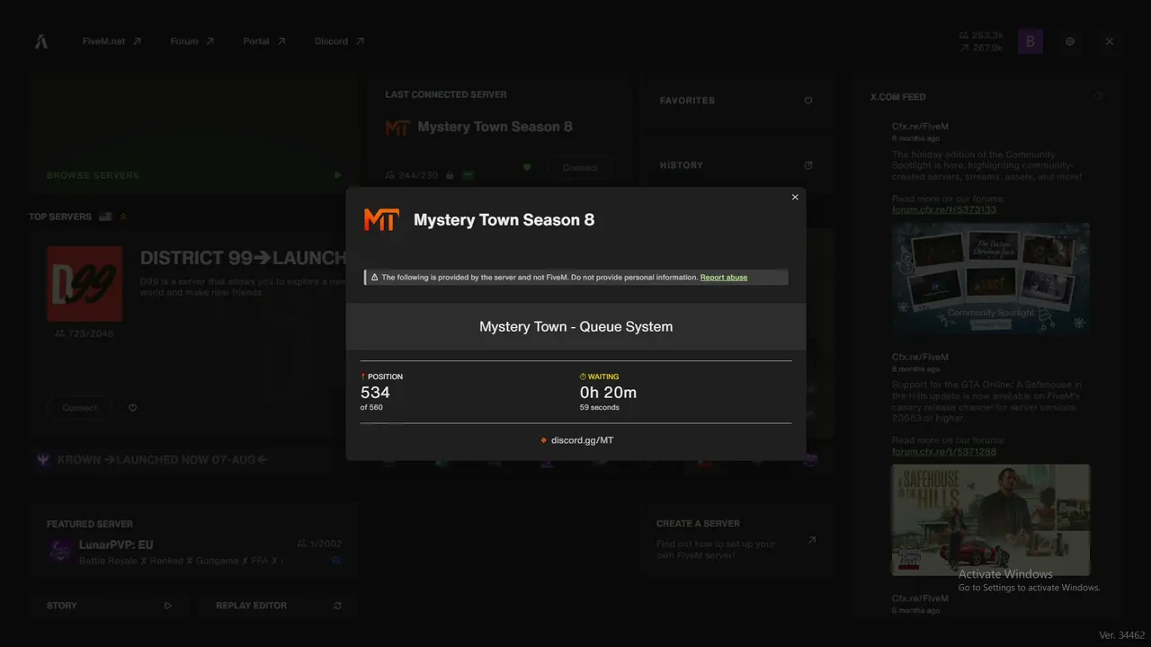Image resolution: width=1151 pixels, height=647 pixels.
Task: Click the lock icon next to 244/250
Action: (451, 175)
